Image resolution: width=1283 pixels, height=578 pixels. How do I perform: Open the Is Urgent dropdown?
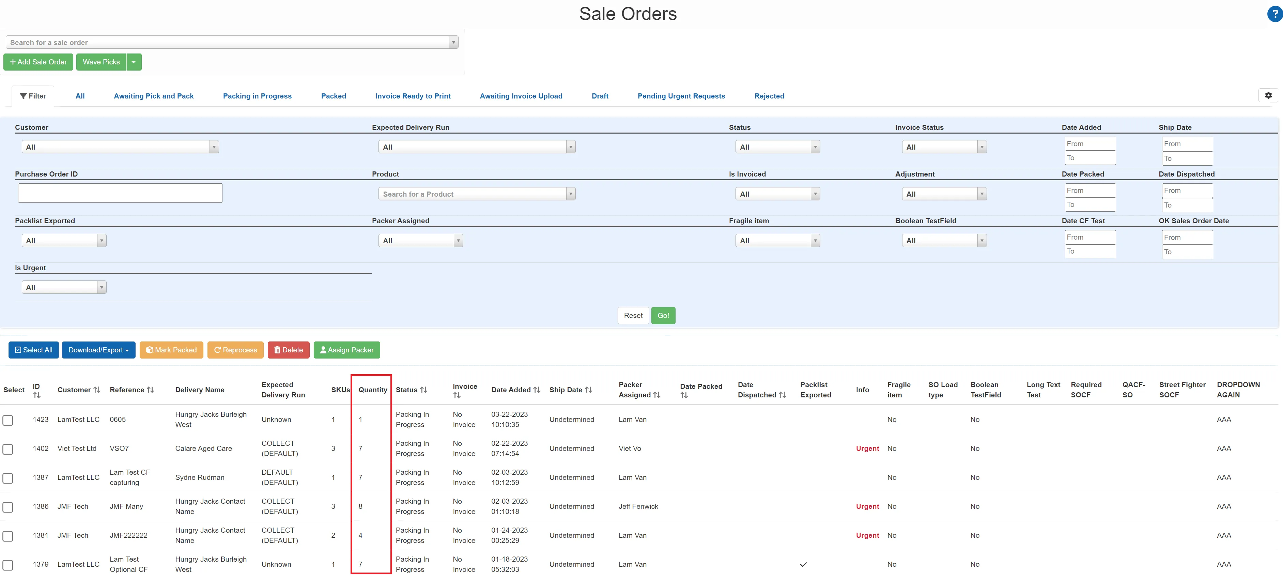64,288
